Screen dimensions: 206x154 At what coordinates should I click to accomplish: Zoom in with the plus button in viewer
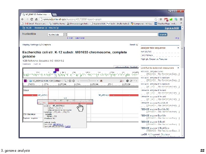coord(98,81)
